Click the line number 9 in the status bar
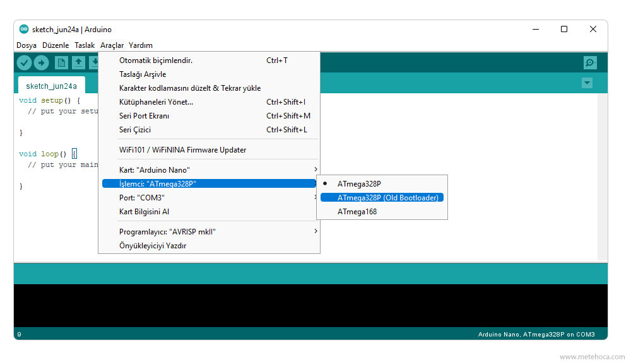Viewport: 631px width, 363px height. pos(19,335)
